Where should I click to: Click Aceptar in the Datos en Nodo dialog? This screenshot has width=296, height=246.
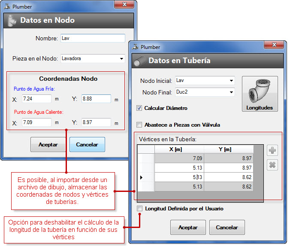pyautogui.click(x=48, y=145)
